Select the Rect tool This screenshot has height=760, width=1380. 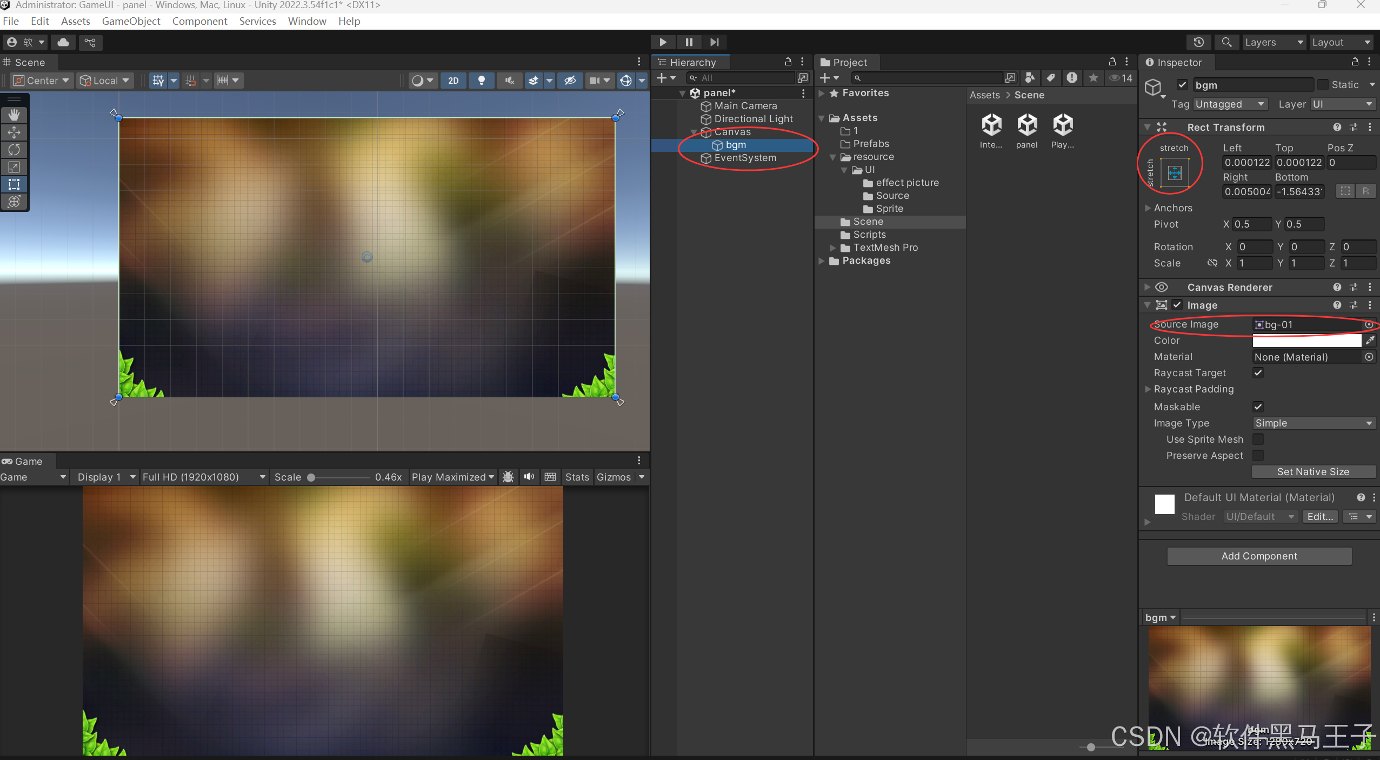coord(14,184)
